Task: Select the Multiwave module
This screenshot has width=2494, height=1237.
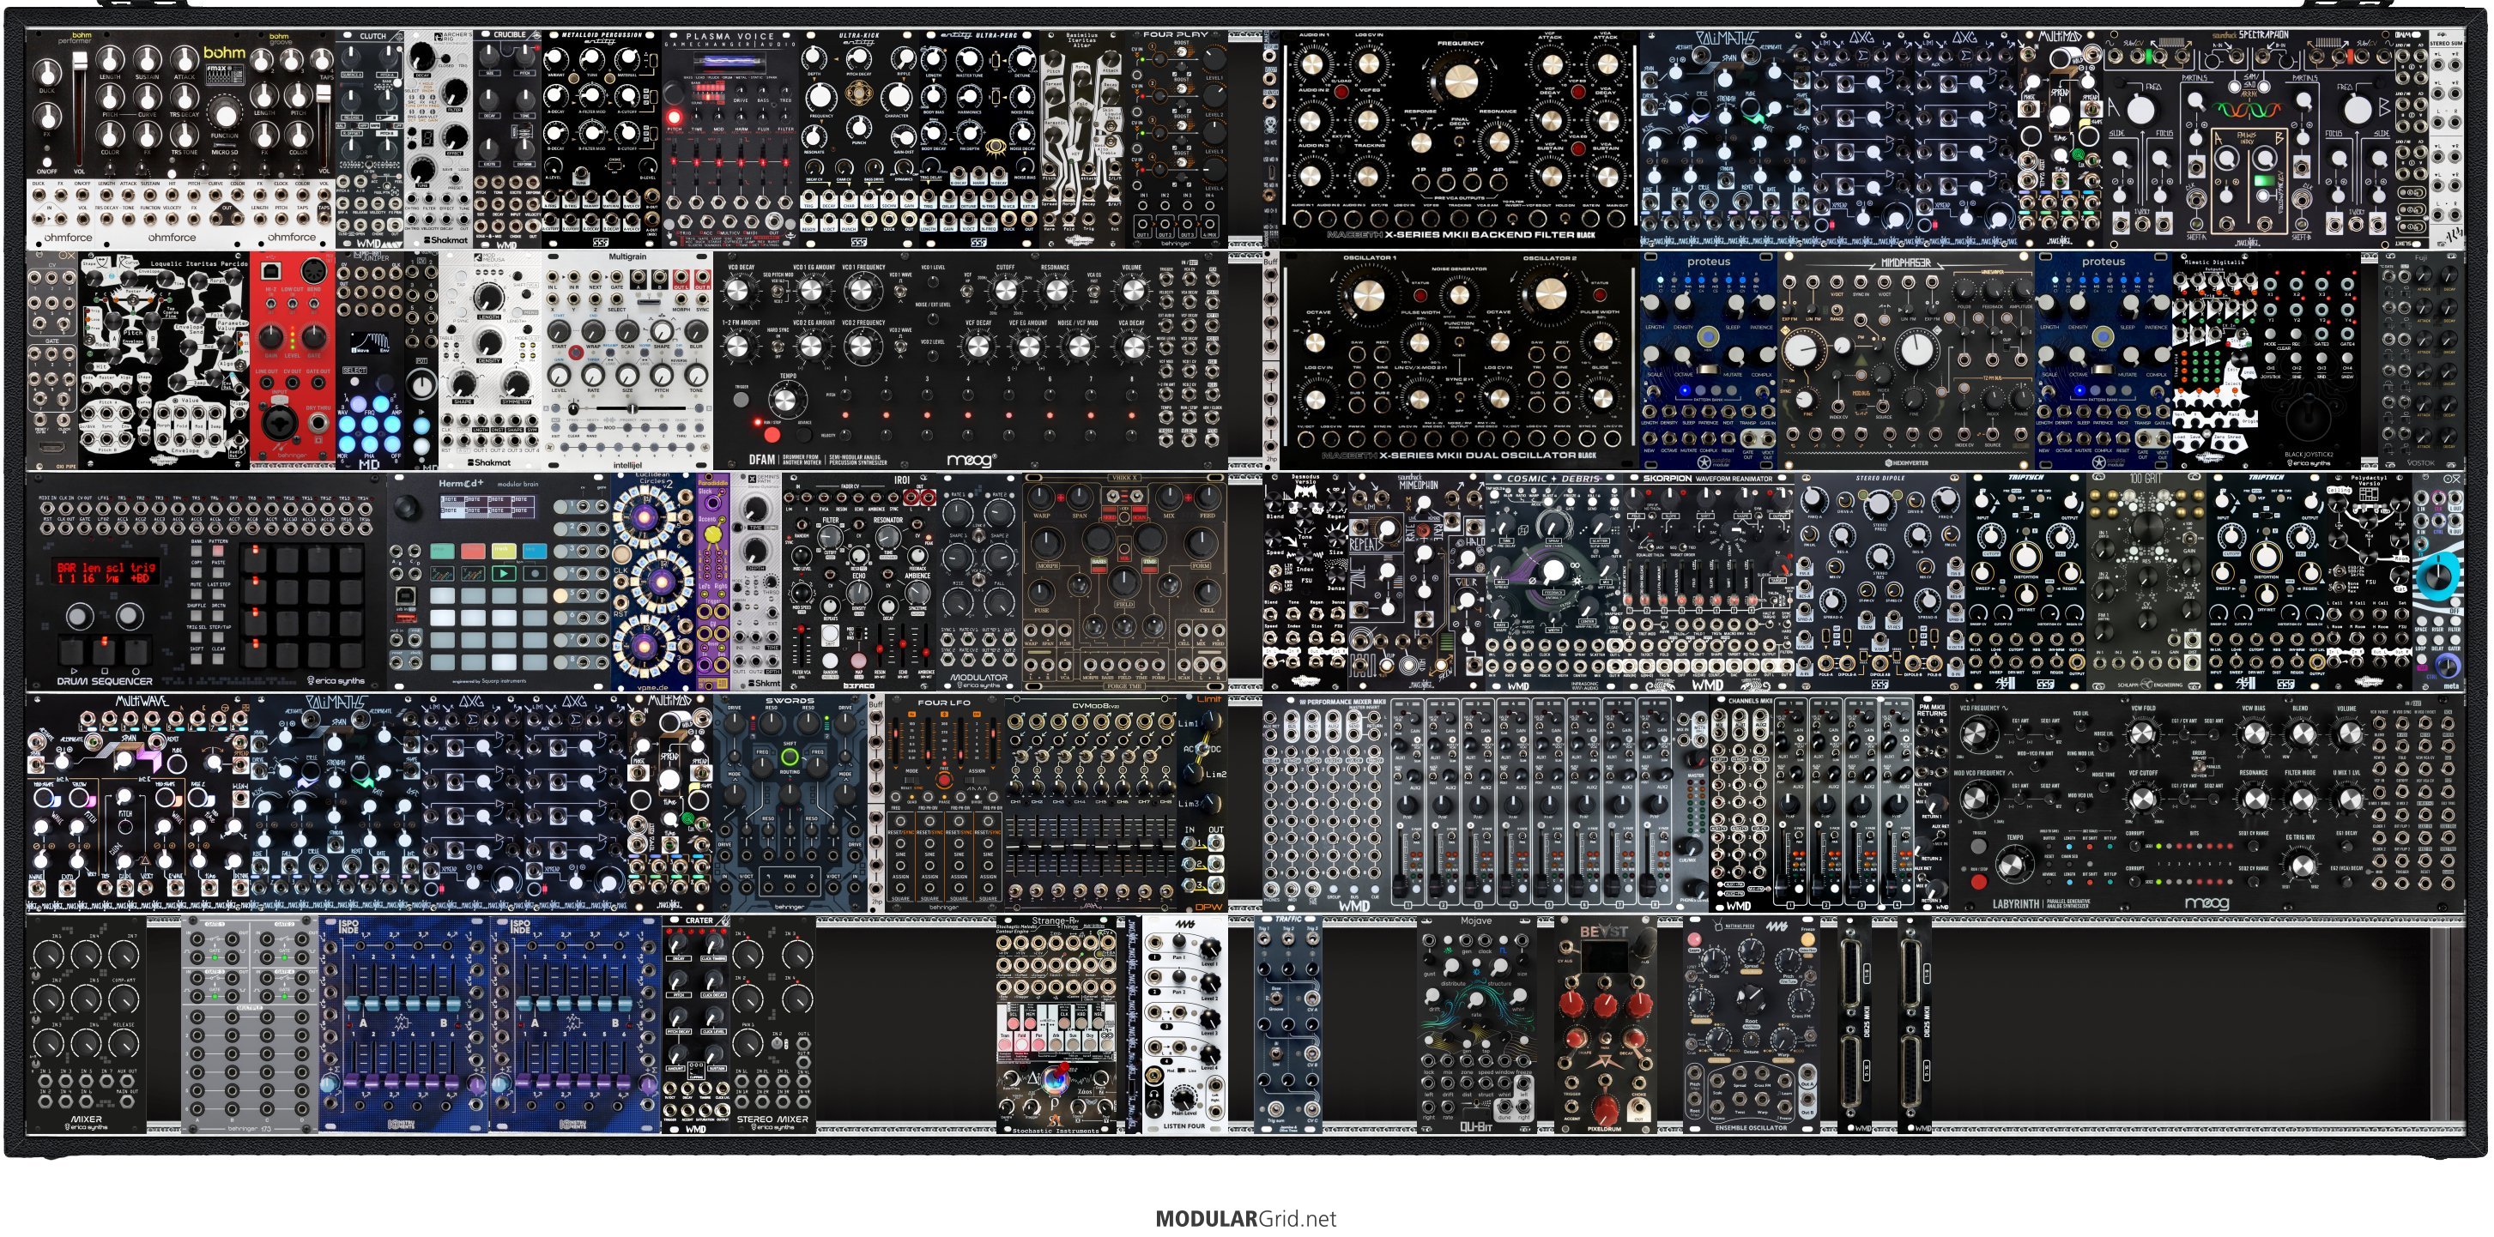Action: click(138, 804)
